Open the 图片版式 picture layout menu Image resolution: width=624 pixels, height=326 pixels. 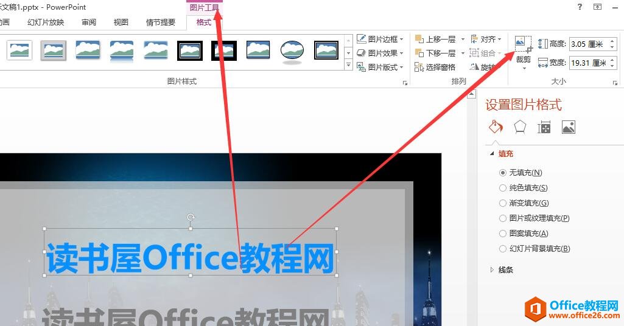click(380, 67)
